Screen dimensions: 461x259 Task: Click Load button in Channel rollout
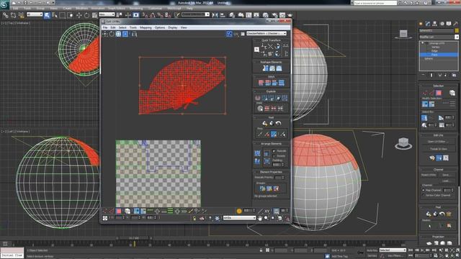click(x=446, y=181)
